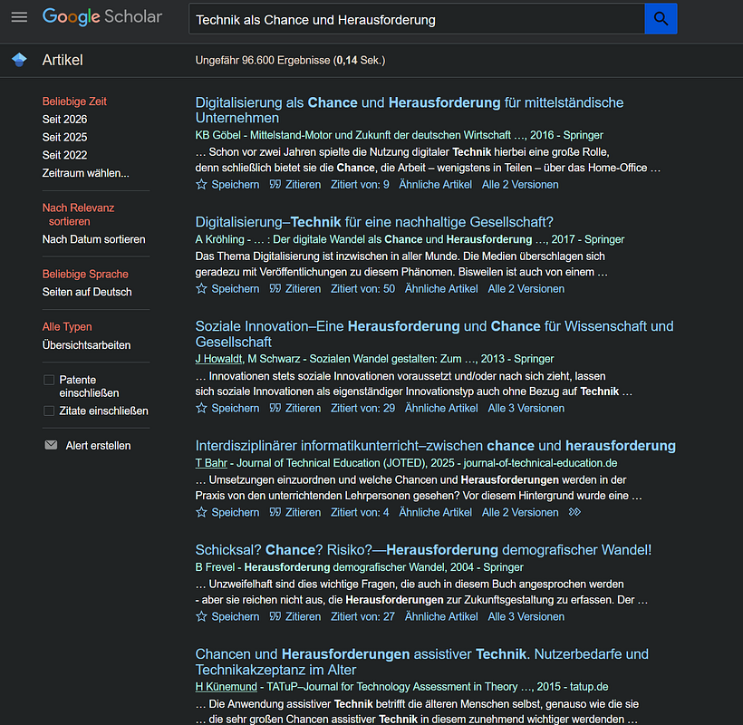The width and height of the screenshot is (743, 725).
Task: Filter results to Seit 2025
Action: pyautogui.click(x=64, y=137)
